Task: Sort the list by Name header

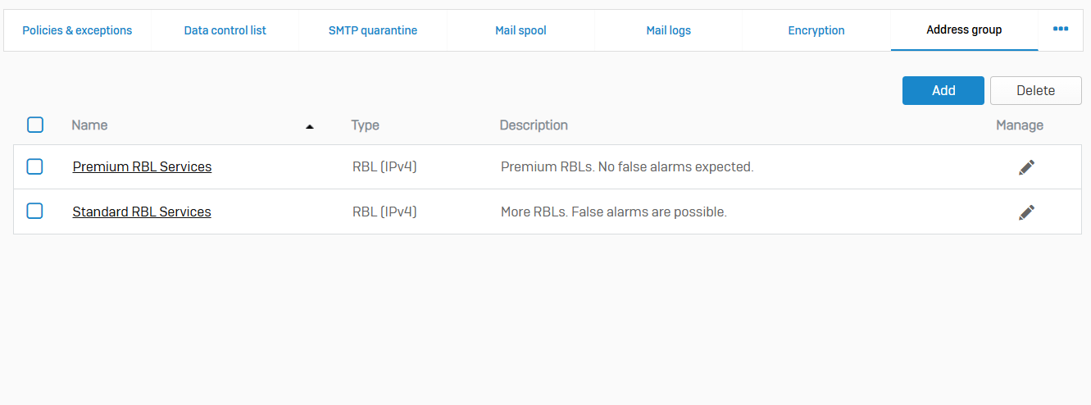Action: pos(89,125)
